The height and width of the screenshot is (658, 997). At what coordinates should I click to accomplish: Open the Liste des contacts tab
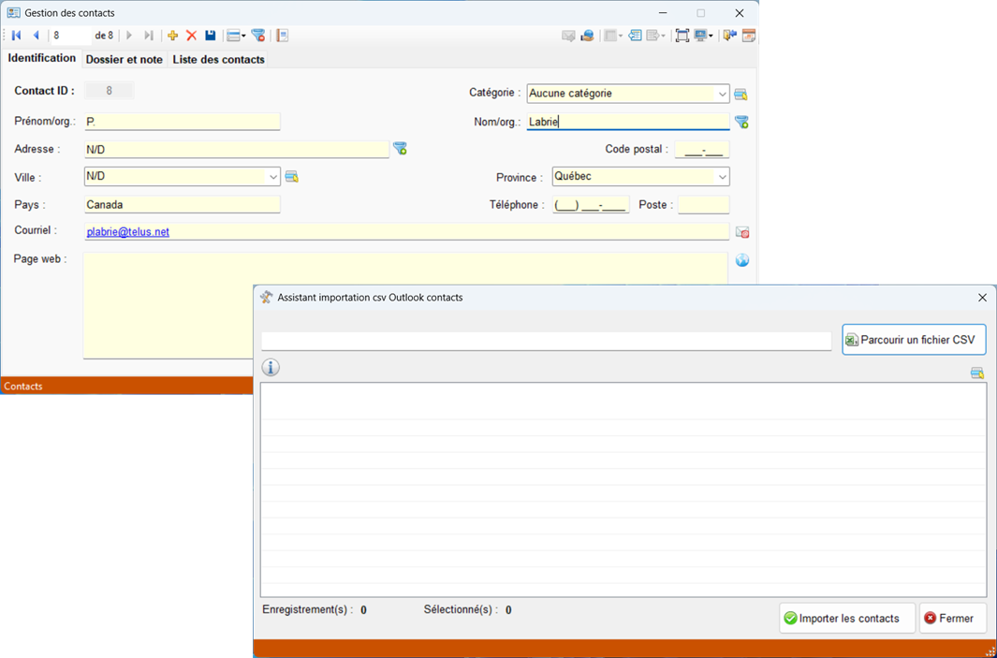218,59
